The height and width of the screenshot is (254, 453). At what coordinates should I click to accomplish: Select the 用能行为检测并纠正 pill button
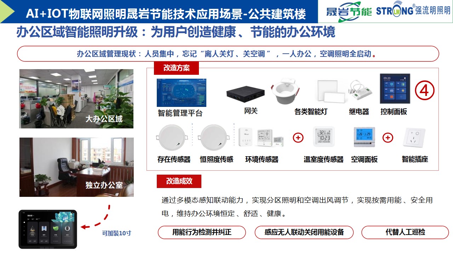point(202,232)
